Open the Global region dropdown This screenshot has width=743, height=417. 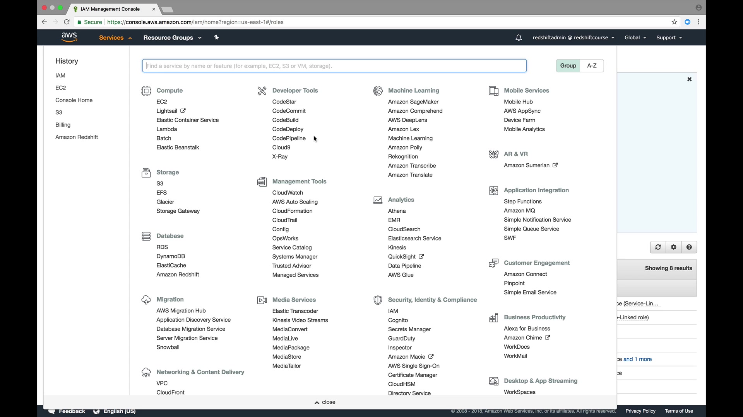click(x=635, y=37)
